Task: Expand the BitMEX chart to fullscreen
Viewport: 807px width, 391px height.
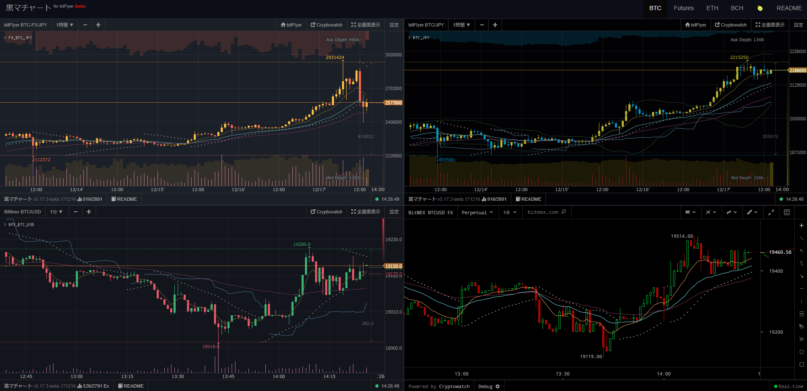Action: [x=771, y=212]
